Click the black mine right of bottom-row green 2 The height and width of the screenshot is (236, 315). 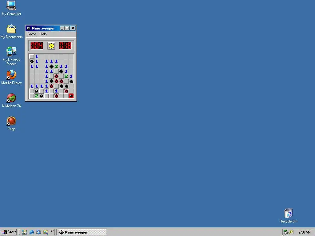coord(42,96)
